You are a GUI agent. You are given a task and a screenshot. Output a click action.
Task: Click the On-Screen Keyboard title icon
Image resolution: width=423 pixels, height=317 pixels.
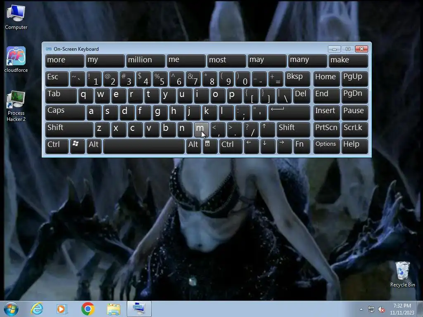click(49, 49)
